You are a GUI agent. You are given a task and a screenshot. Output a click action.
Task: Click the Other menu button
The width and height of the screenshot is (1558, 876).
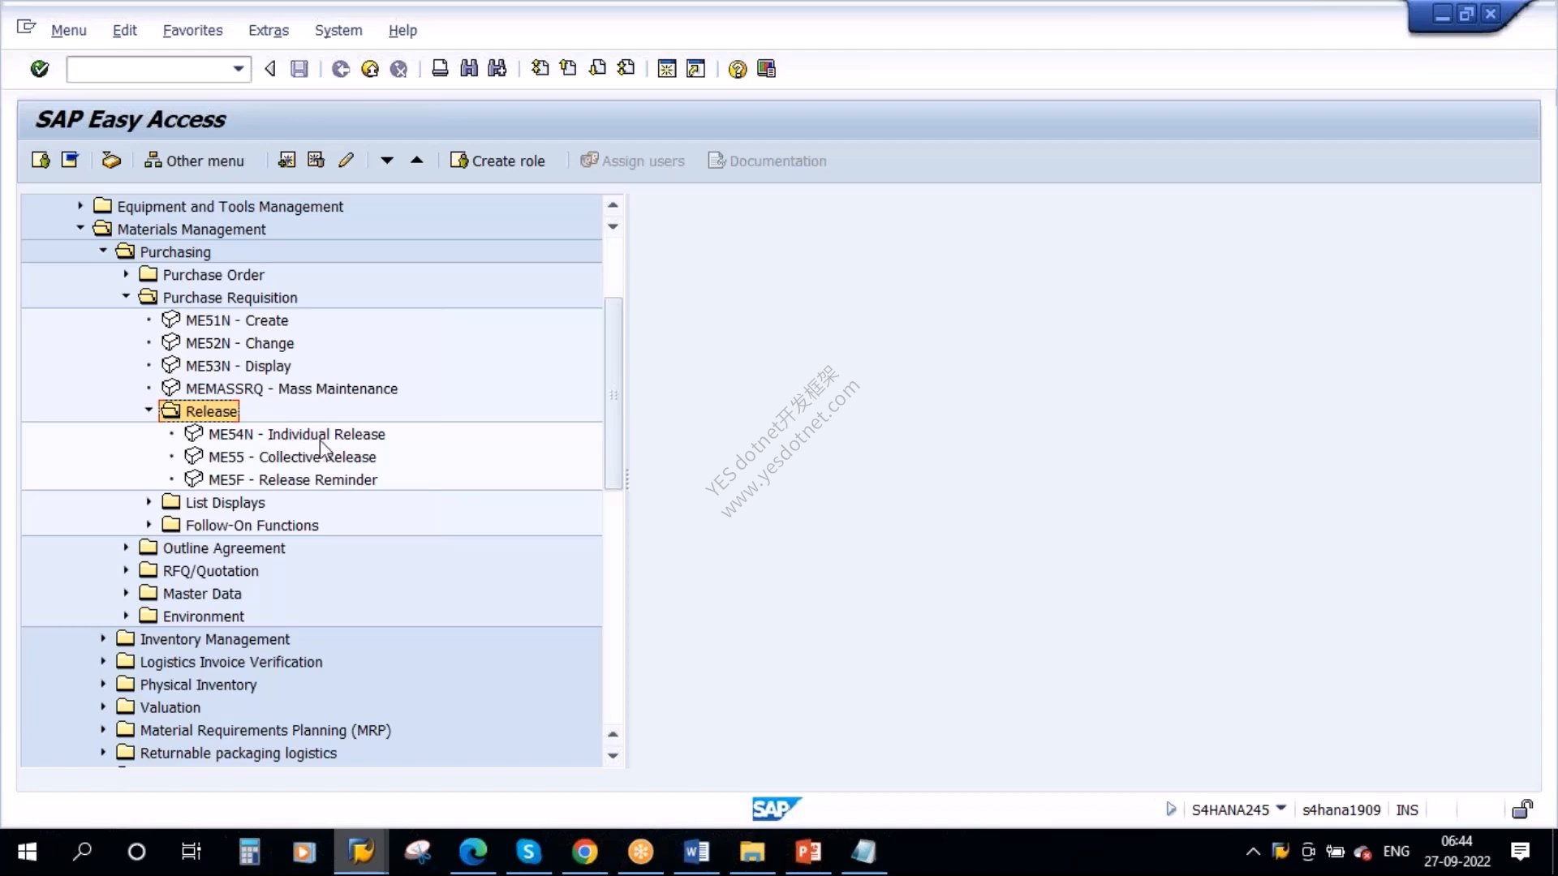tap(194, 161)
